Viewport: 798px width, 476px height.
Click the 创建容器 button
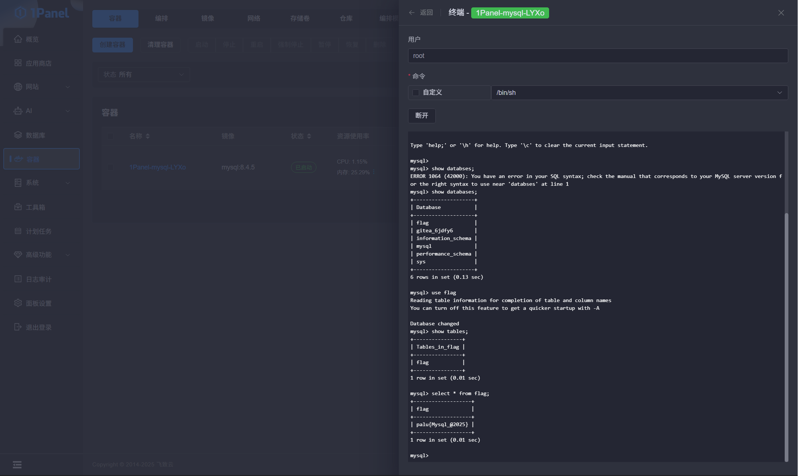(x=113, y=45)
